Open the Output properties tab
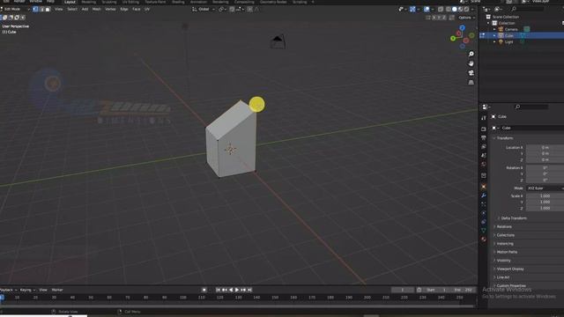 click(x=484, y=137)
